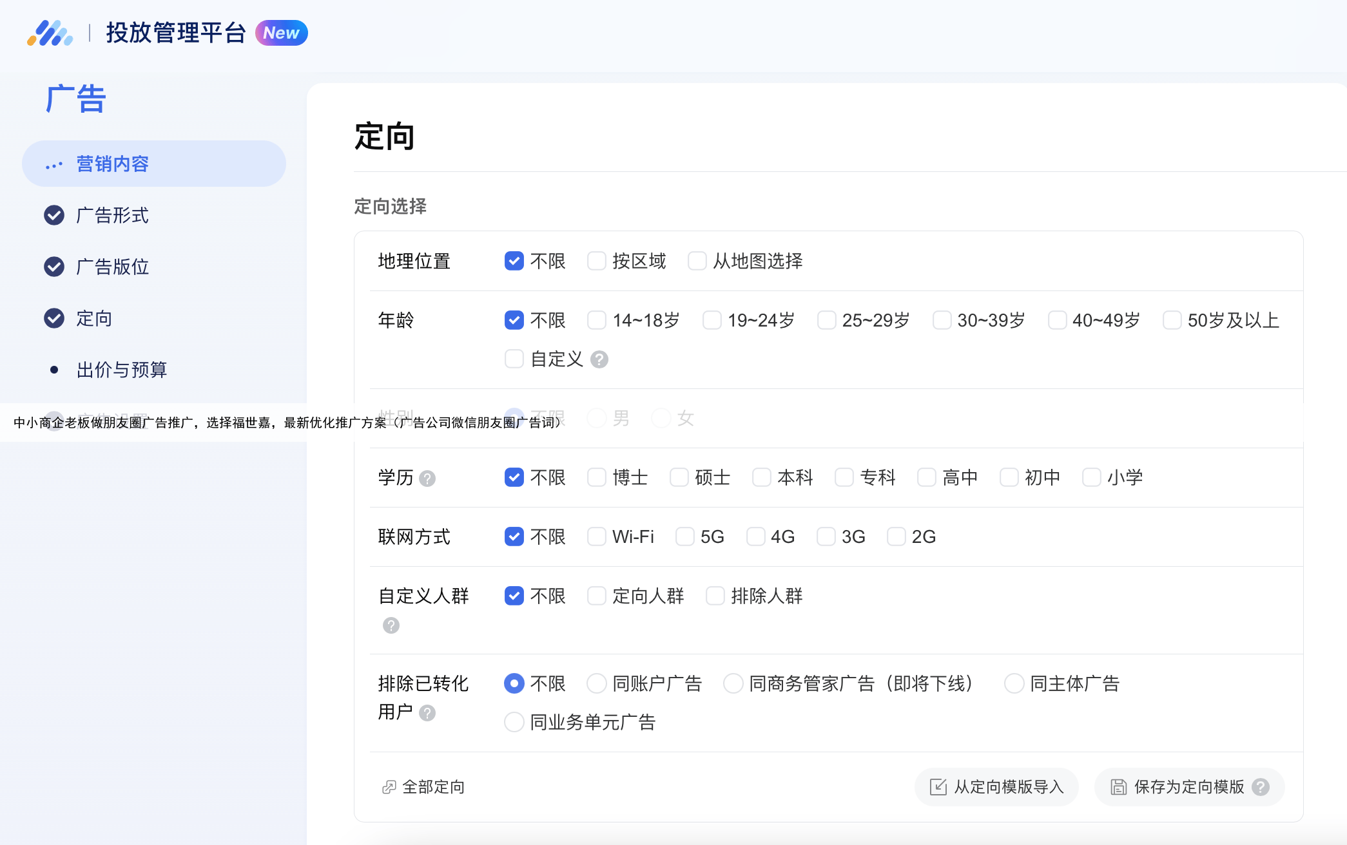Select the 同账户广告 radio option
The width and height of the screenshot is (1347, 845).
tap(597, 683)
